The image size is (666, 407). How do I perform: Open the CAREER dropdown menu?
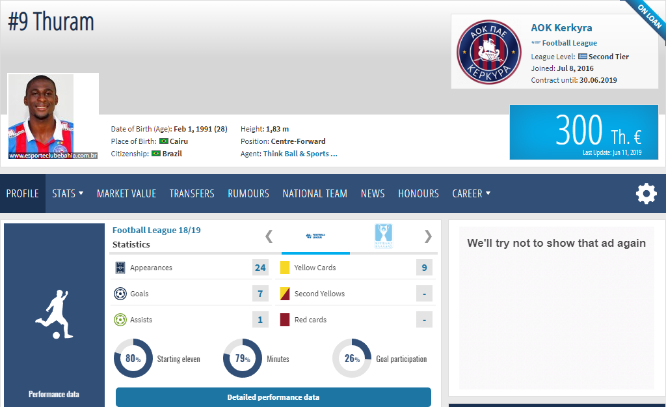pos(471,193)
